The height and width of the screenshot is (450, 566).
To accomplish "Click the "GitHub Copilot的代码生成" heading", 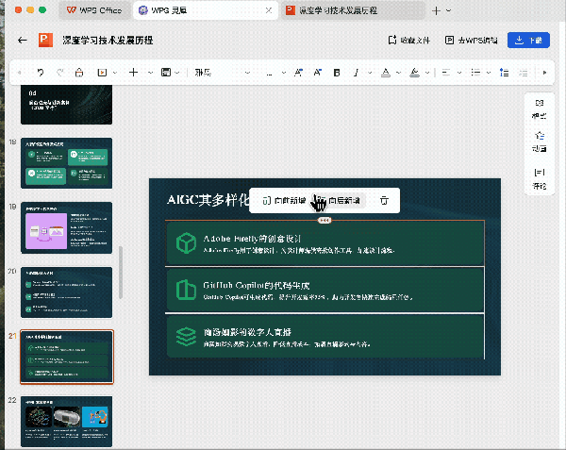I will [x=257, y=286].
